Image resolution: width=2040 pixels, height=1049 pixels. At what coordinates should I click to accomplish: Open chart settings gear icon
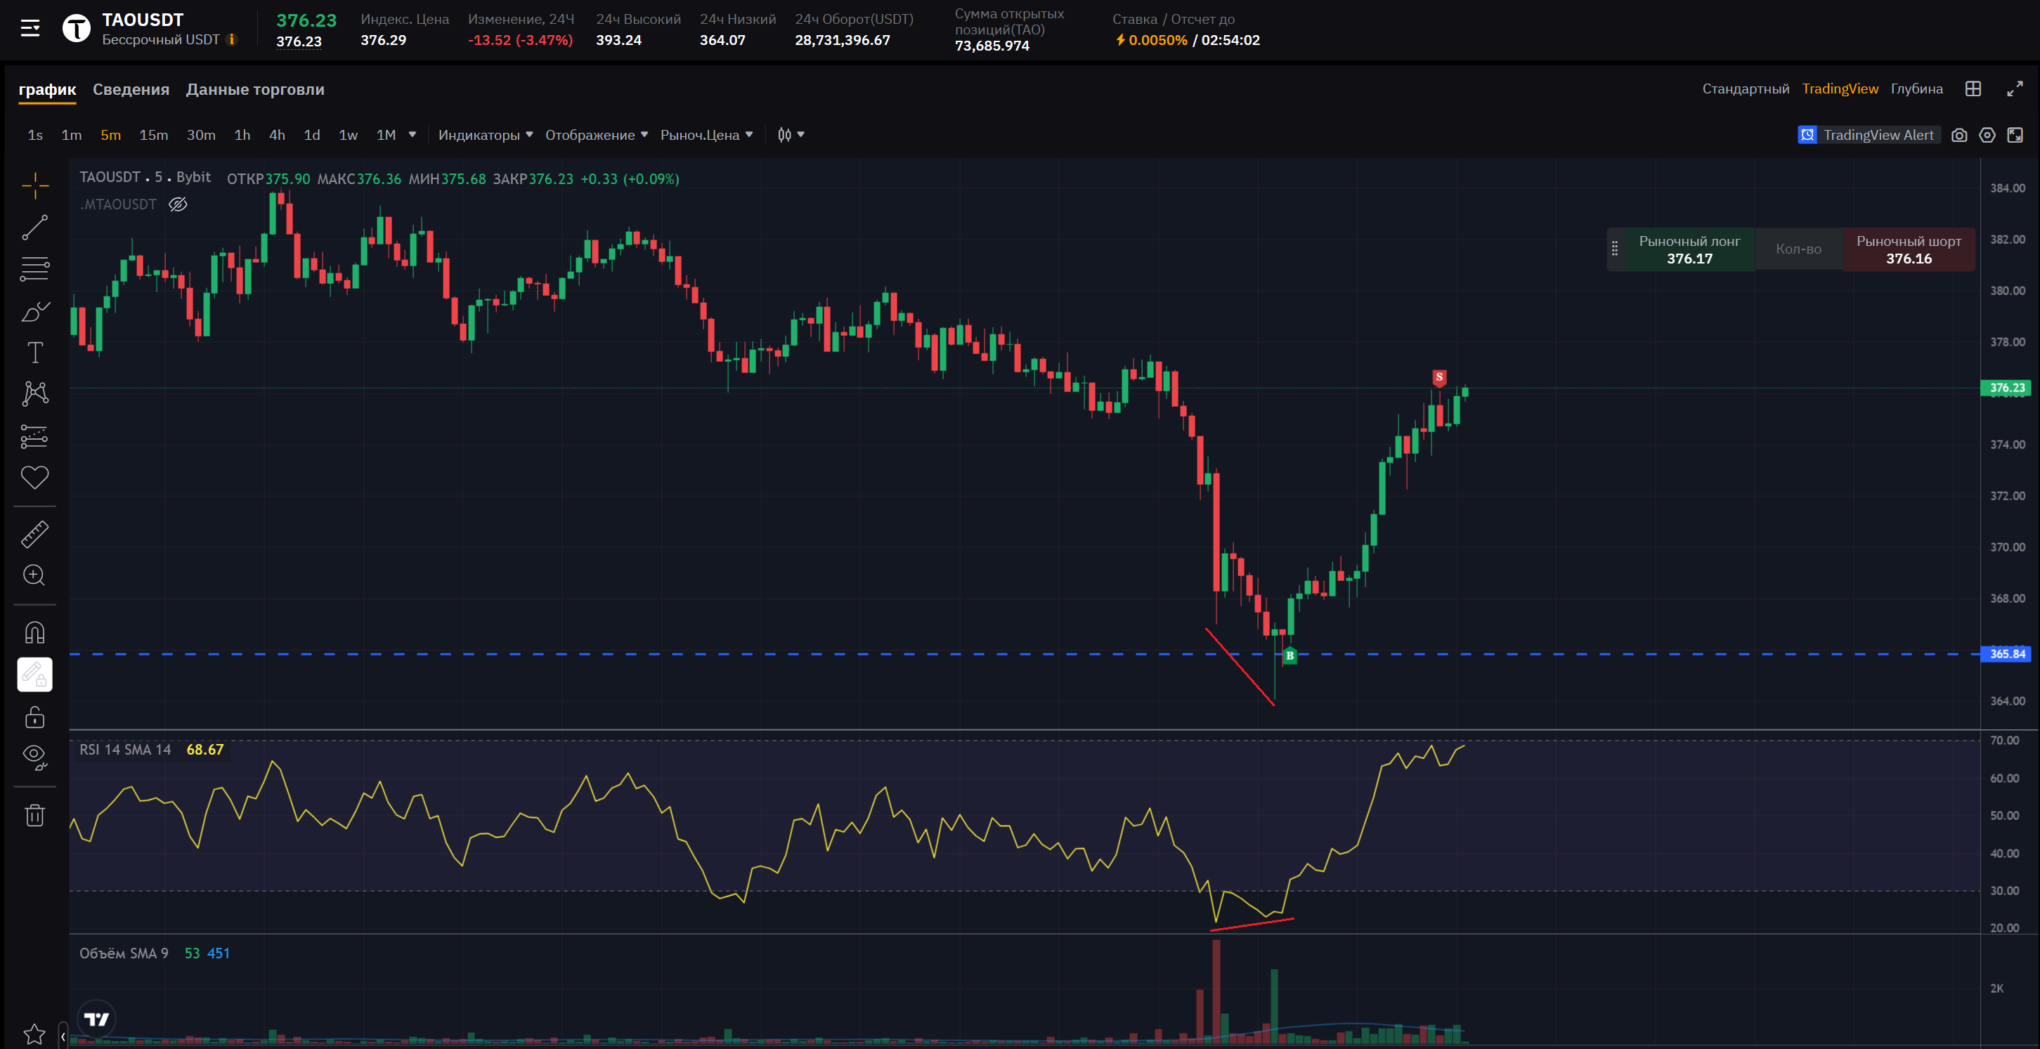[x=1987, y=136]
